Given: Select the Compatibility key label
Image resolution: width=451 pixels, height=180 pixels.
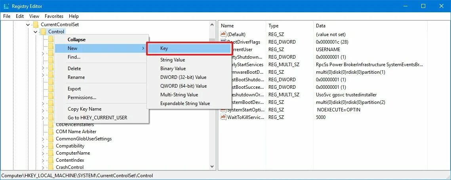Looking at the screenshot, I should (x=70, y=146).
